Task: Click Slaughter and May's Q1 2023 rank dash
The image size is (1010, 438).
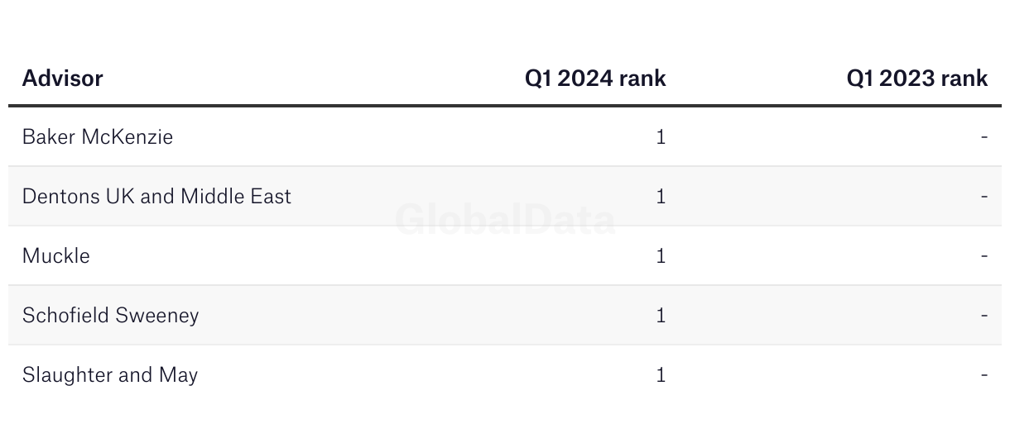Action: point(984,375)
